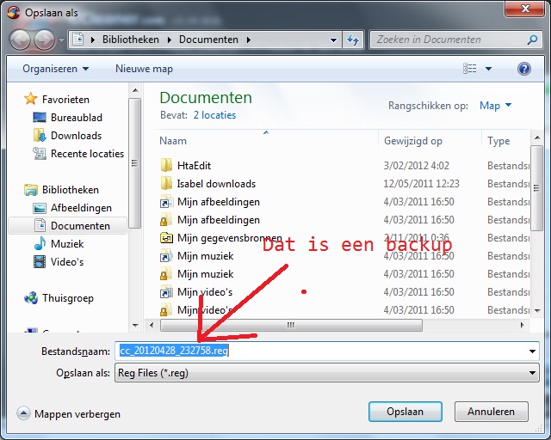Click Nieuwe map to create folder
This screenshot has height=440, width=551.
click(x=144, y=69)
